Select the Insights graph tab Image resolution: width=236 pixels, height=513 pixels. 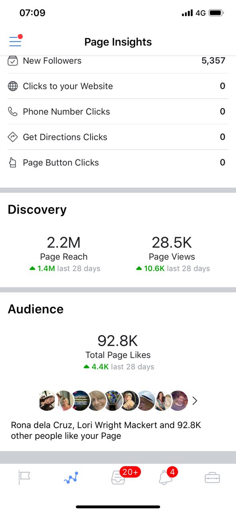(71, 478)
